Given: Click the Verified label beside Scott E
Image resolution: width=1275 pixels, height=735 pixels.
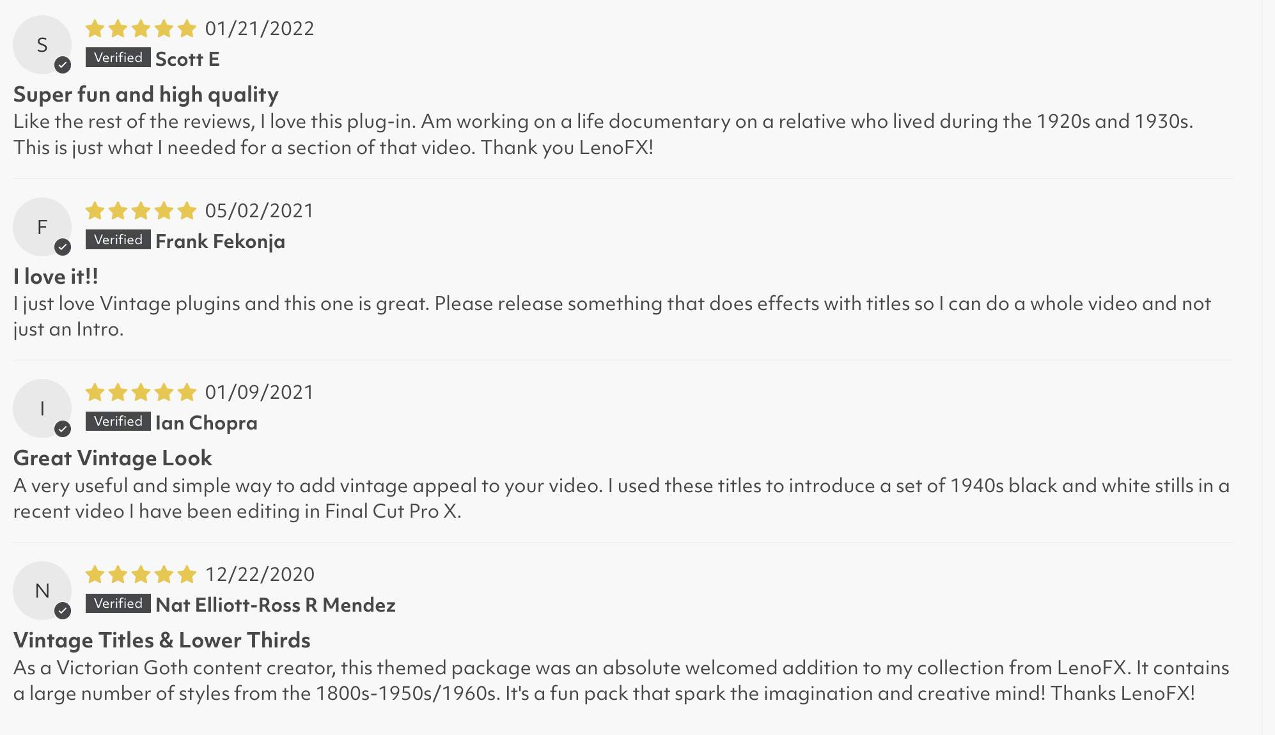Looking at the screenshot, I should pos(118,58).
